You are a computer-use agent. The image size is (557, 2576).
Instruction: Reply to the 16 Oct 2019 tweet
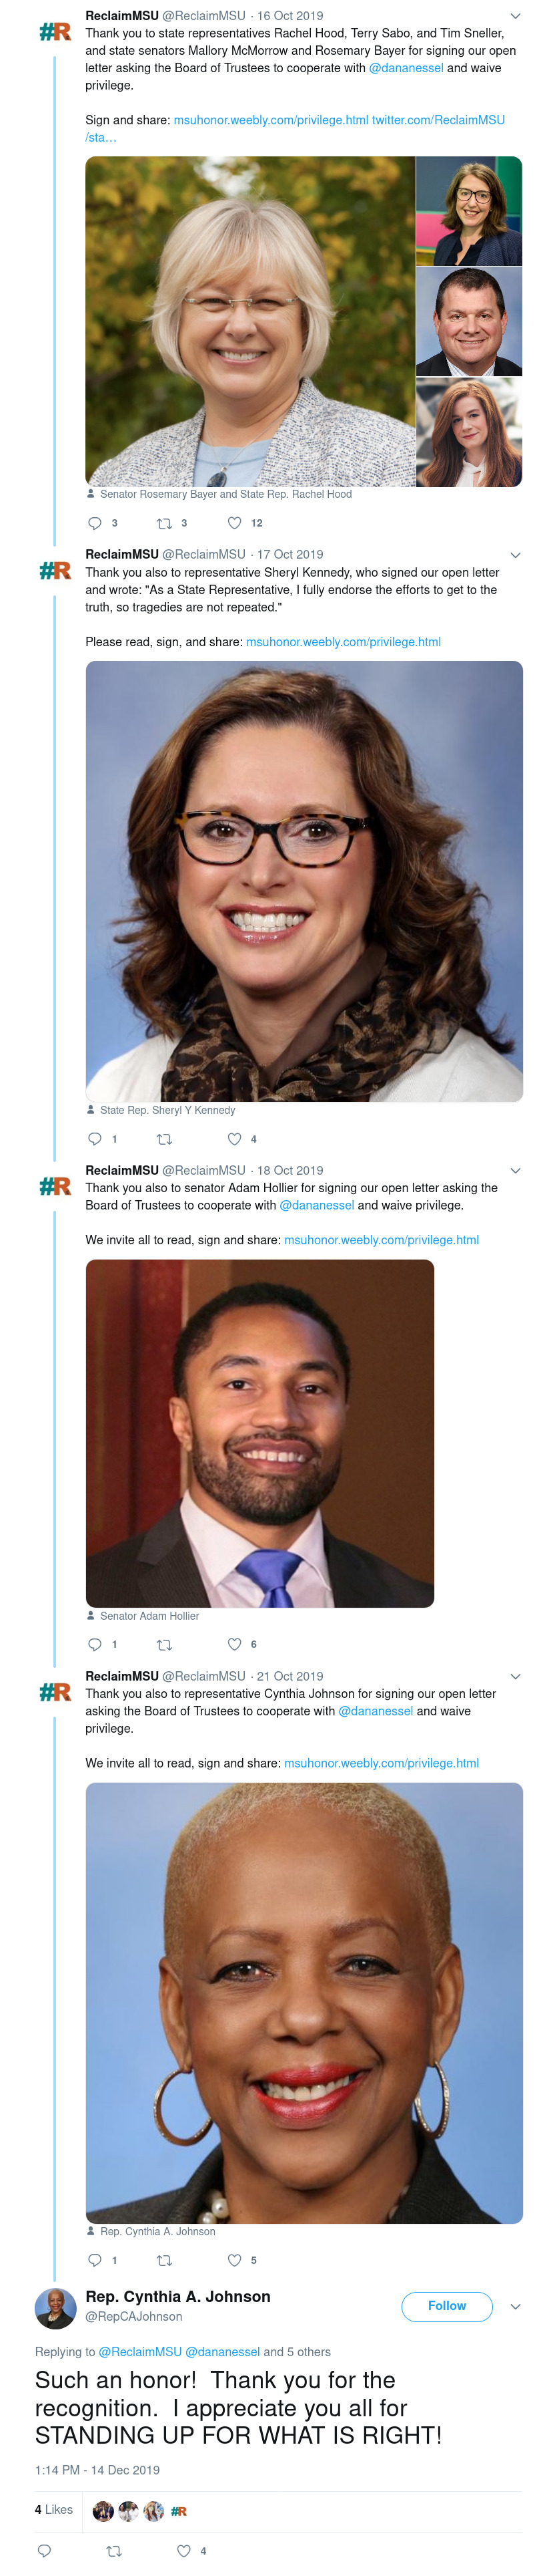click(x=96, y=523)
